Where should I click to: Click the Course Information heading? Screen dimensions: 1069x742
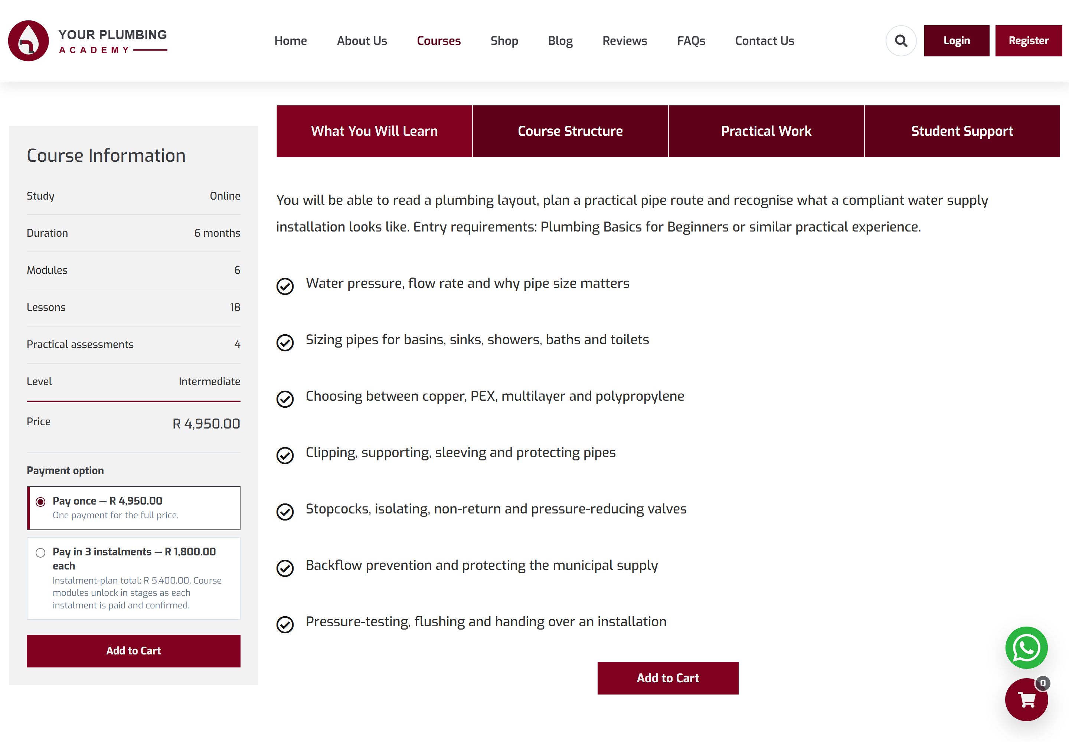pos(106,155)
